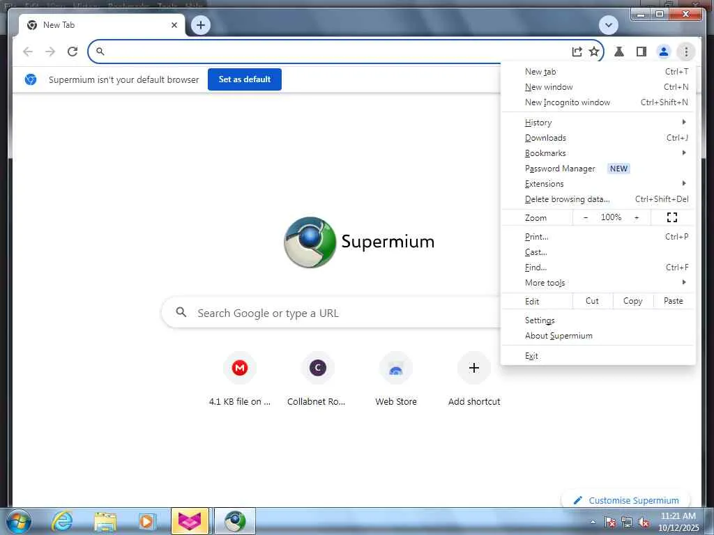Expand the Bookmarks submenu
Viewport: 714px width, 535px height.
point(598,153)
